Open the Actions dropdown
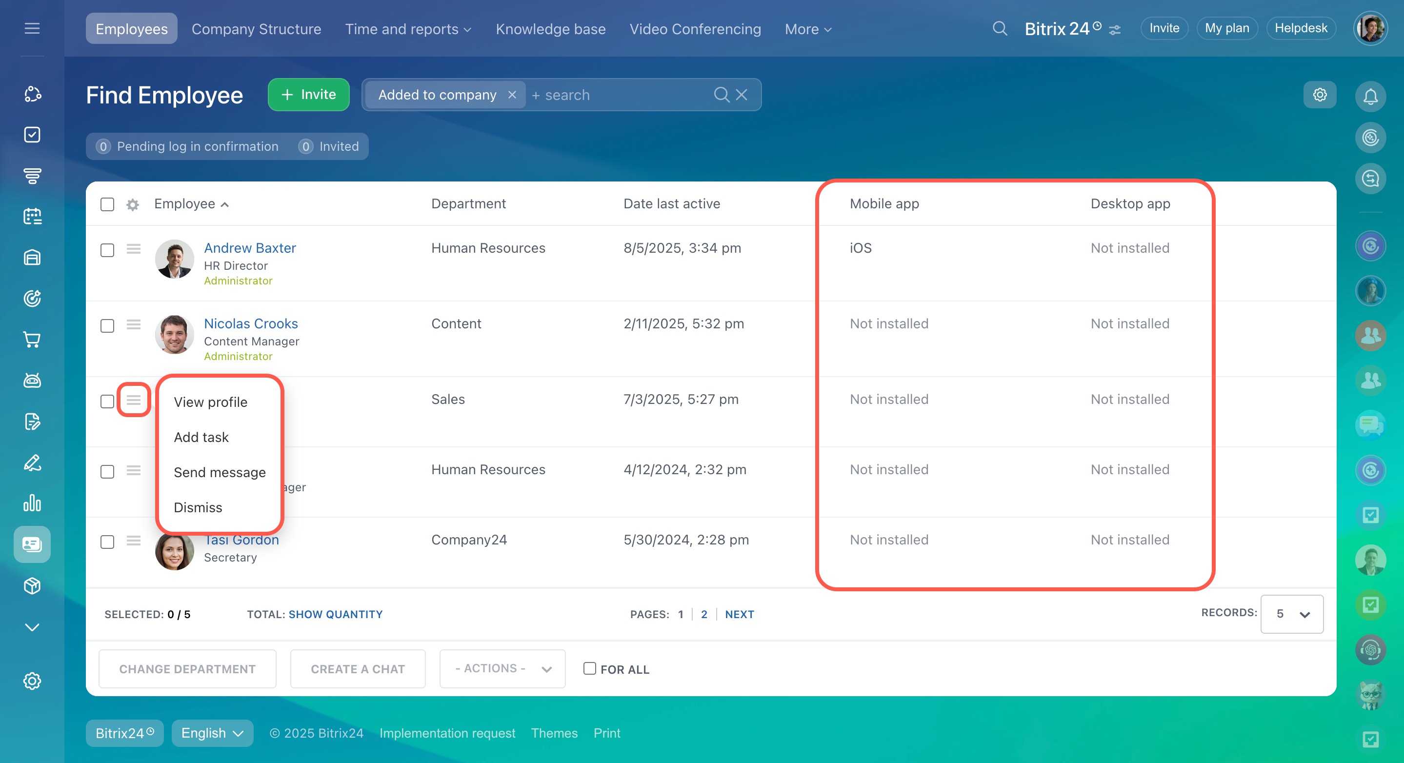The height and width of the screenshot is (763, 1404). pyautogui.click(x=502, y=669)
